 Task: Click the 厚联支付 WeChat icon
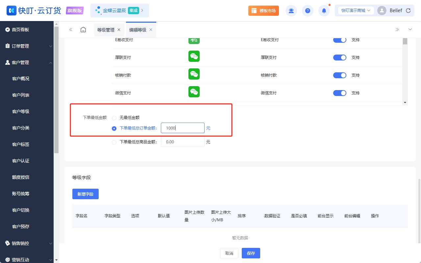click(x=194, y=56)
